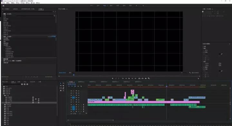Open the program monitor Button Editor plus
Viewport: 232px width, 126px height.
tap(198, 79)
